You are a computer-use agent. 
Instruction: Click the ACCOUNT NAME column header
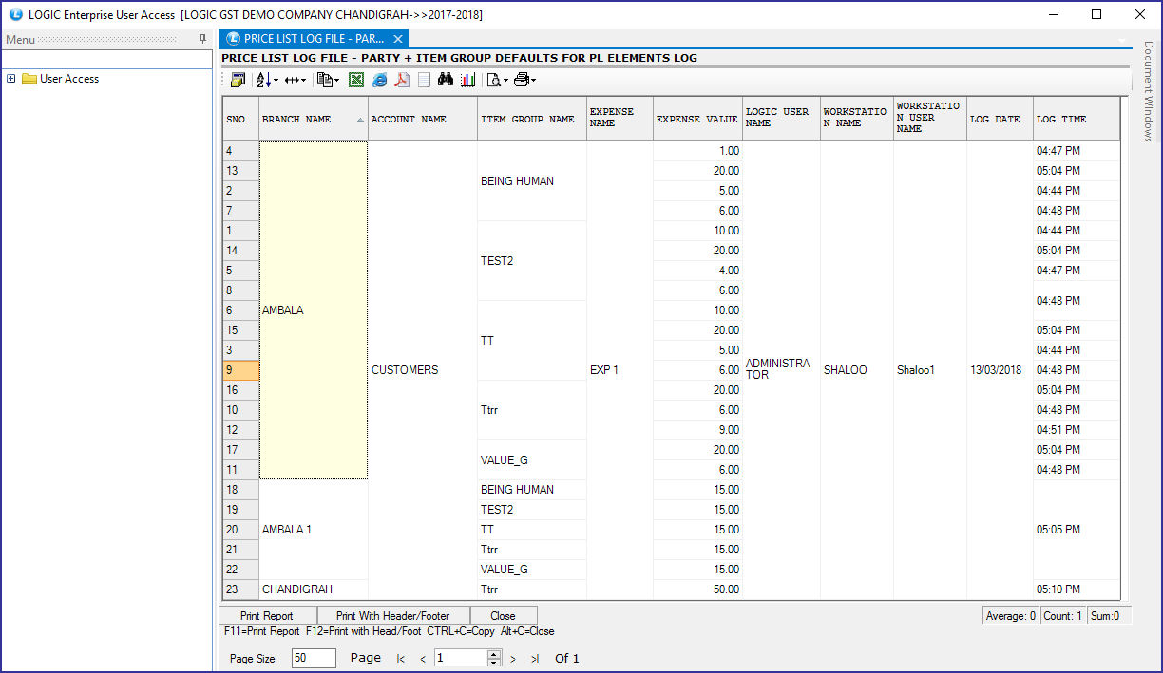pyautogui.click(x=423, y=119)
